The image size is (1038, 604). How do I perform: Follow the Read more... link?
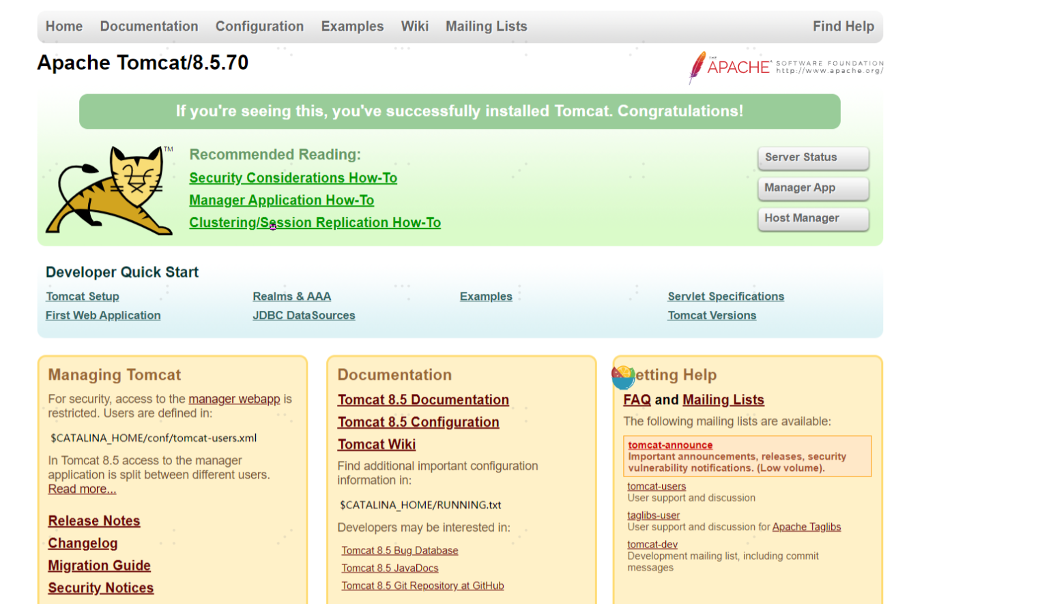[x=82, y=489]
